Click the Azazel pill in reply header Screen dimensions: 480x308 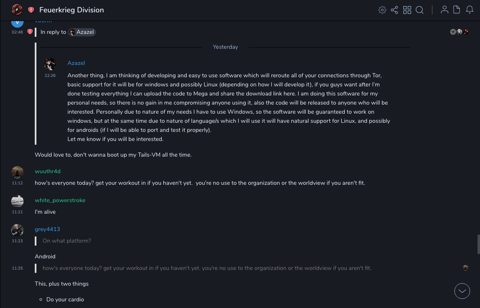(x=82, y=32)
